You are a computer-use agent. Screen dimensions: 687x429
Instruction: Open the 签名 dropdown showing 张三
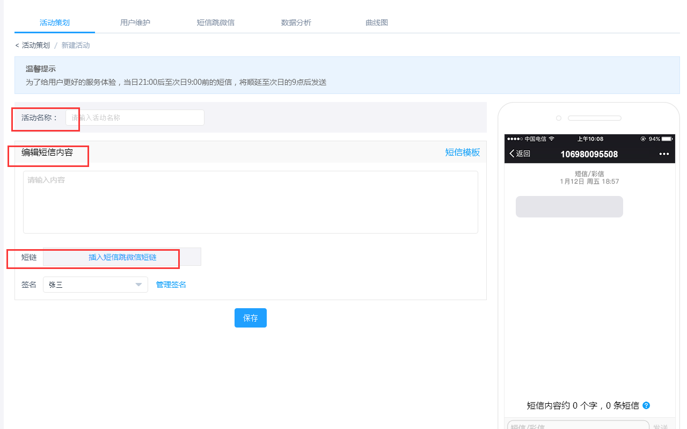pyautogui.click(x=96, y=285)
